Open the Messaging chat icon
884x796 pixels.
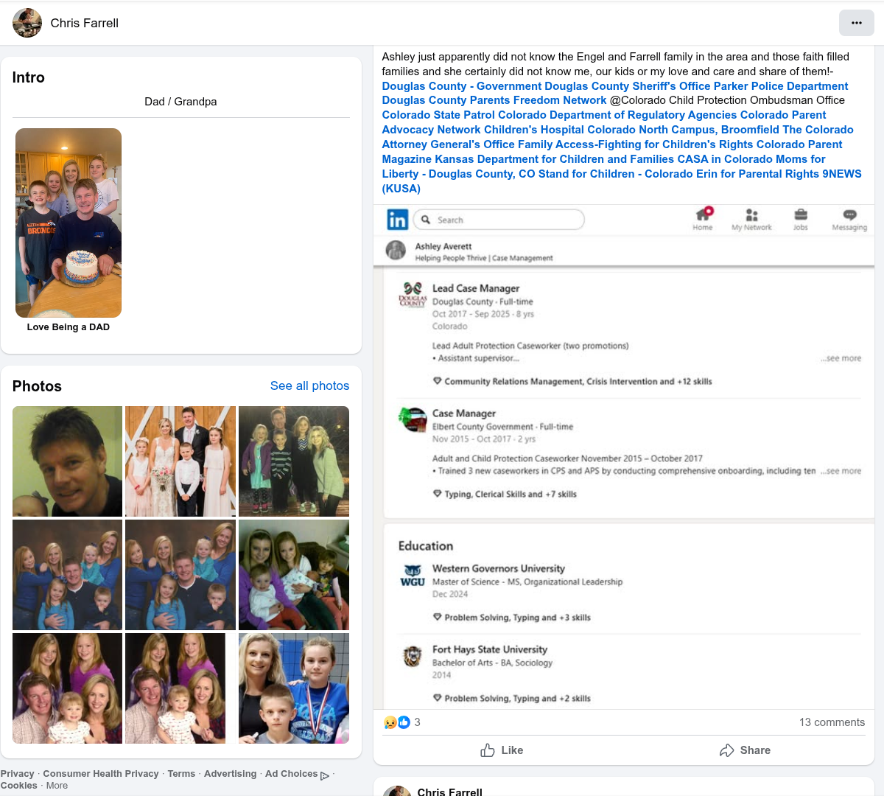click(849, 215)
